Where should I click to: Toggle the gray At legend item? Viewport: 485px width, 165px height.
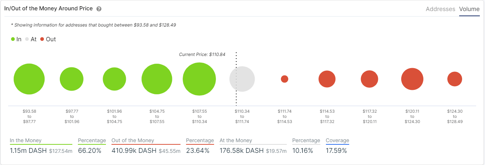point(31,39)
